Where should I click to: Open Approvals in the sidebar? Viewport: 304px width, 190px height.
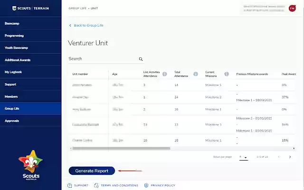pos(30,121)
